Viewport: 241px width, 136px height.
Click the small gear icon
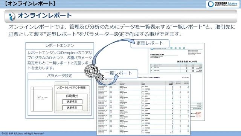click(x=99, y=77)
